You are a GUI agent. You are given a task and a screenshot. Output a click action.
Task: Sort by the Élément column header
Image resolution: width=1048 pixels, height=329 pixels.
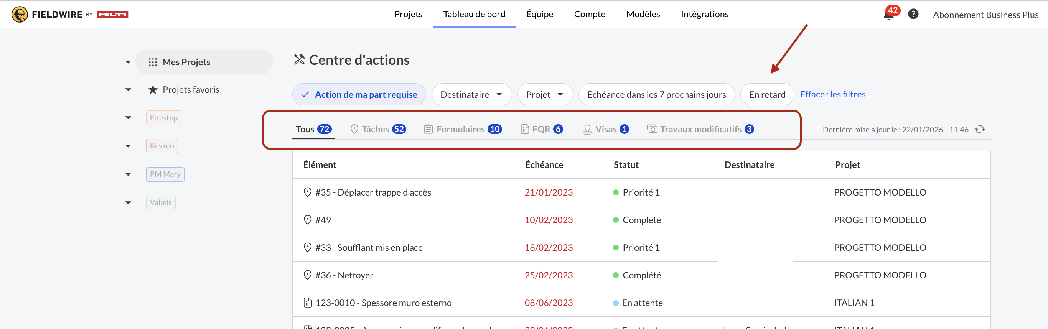point(320,165)
